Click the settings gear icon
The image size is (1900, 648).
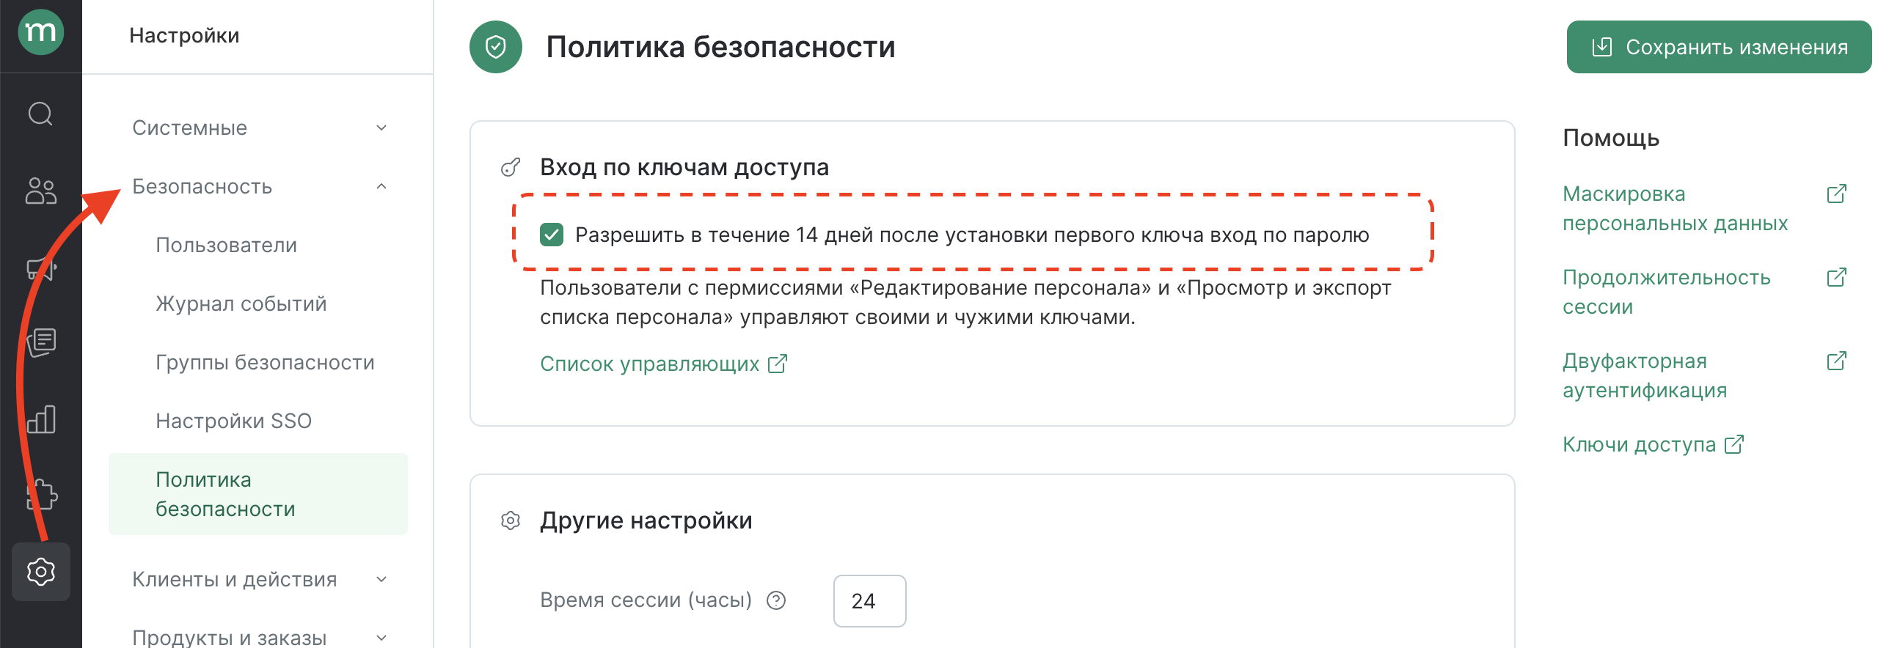coord(40,571)
